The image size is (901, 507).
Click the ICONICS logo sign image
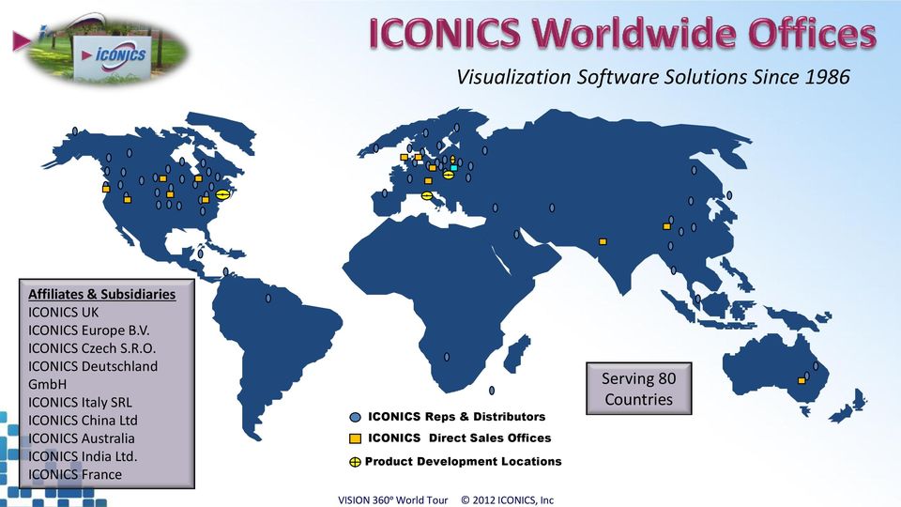107,50
